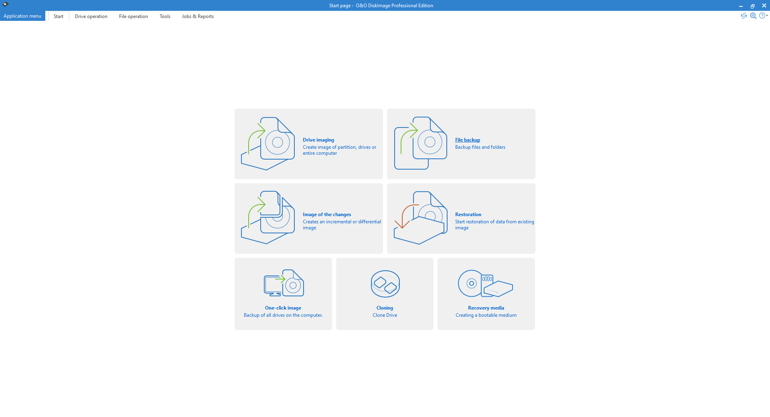This screenshot has width=770, height=417.
Task: Open the settings gear in the top-right toolbar
Action: (753, 16)
